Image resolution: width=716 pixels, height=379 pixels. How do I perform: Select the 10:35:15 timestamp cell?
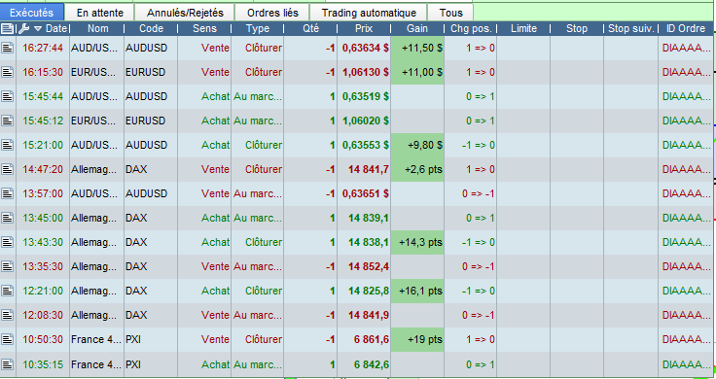point(43,364)
